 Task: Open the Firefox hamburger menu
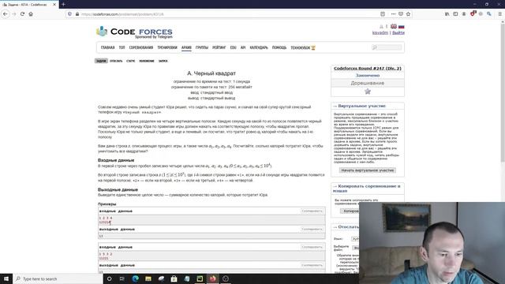pos(499,14)
